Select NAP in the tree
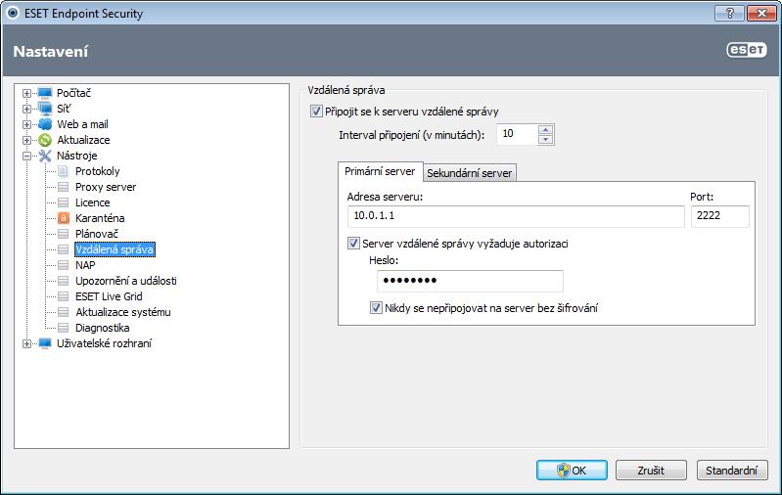This screenshot has width=782, height=495. coord(85,265)
